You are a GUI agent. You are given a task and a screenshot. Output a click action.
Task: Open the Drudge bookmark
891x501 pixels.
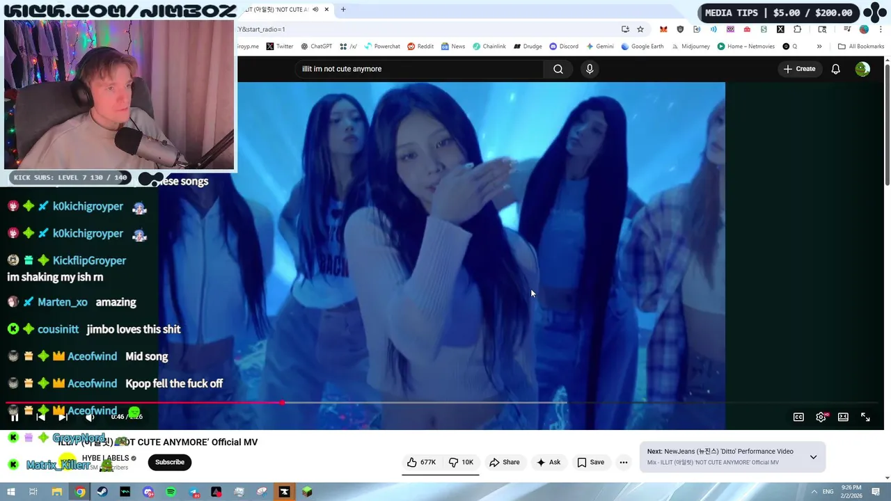pyautogui.click(x=528, y=47)
